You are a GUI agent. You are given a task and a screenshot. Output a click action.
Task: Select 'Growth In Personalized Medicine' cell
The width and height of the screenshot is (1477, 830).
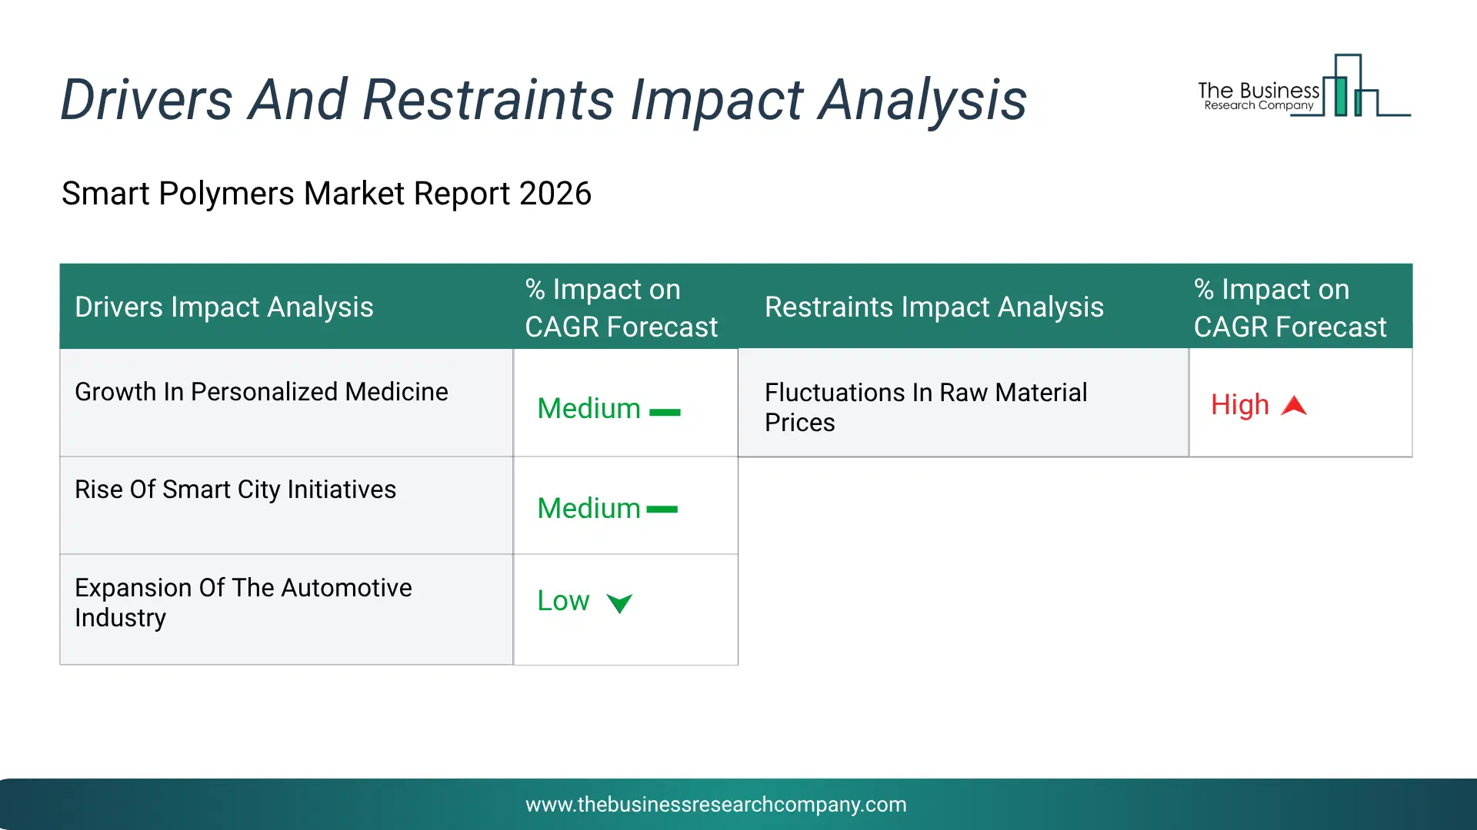click(x=286, y=403)
